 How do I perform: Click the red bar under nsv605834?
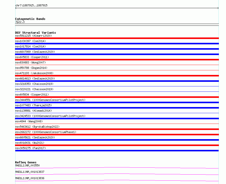117,97
